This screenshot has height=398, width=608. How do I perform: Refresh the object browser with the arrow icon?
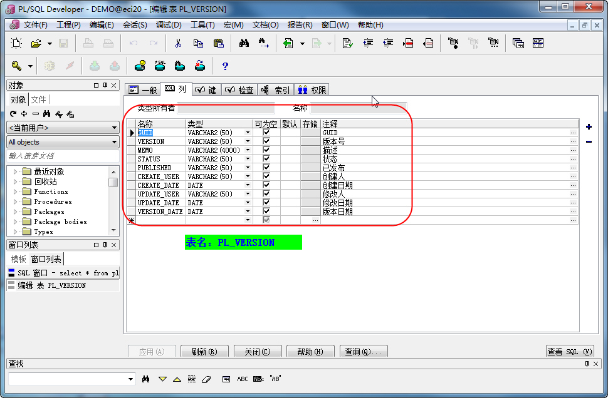point(13,114)
